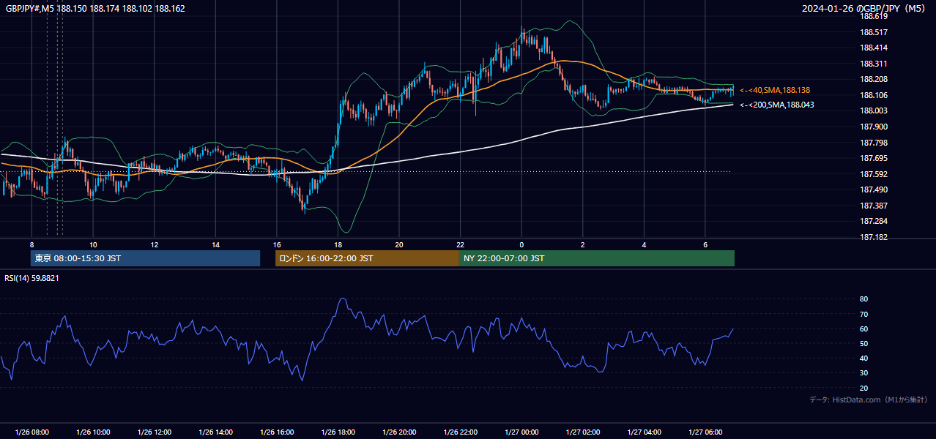
Task: Click the hour tick labeled 12
Action: pyautogui.click(x=155, y=244)
